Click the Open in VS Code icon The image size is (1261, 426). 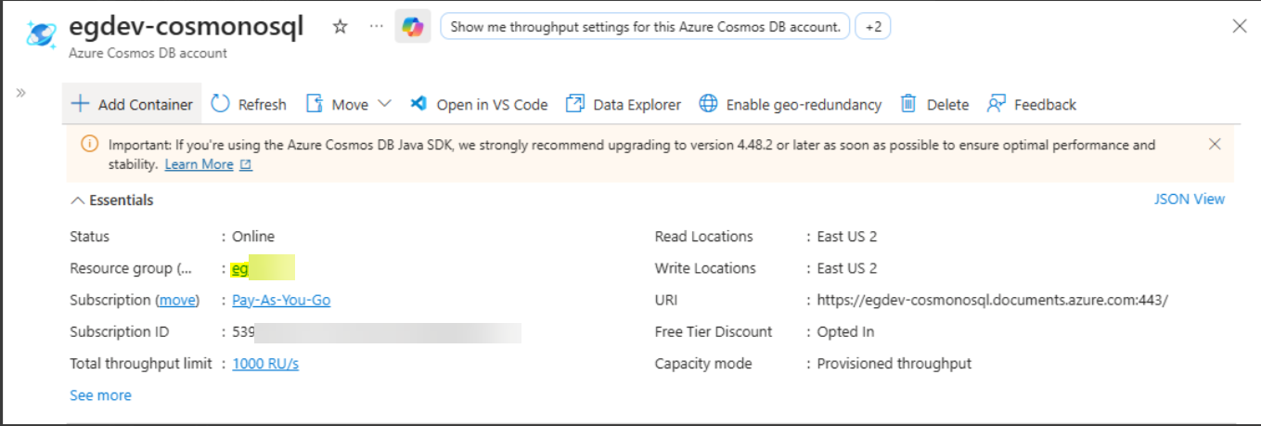418,104
